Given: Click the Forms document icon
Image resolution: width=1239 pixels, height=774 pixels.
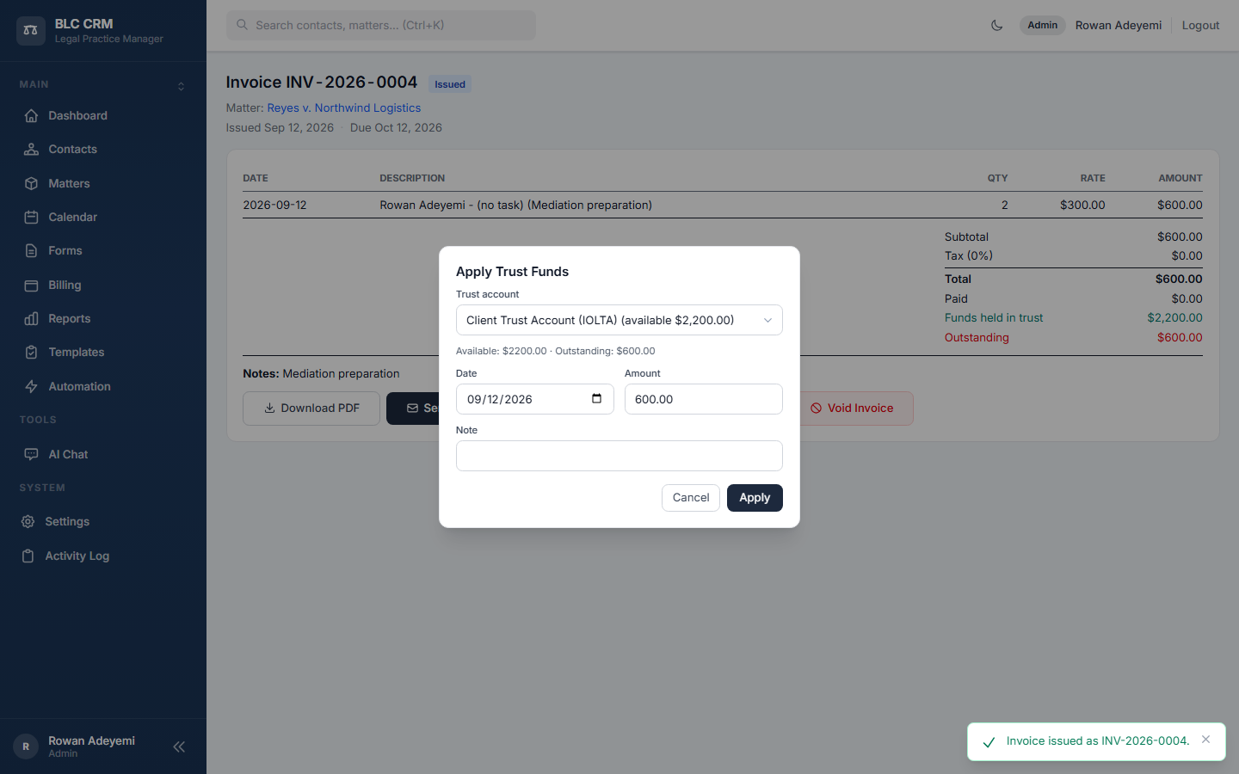Looking at the screenshot, I should click(32, 251).
